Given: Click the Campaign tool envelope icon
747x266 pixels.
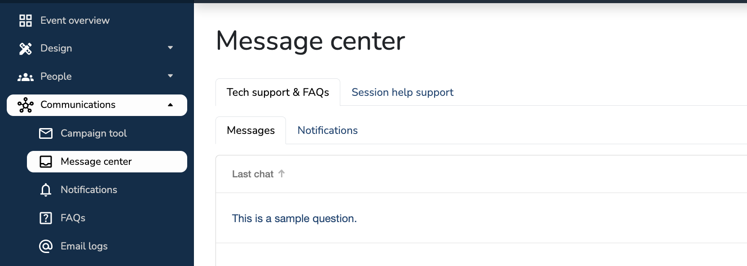Looking at the screenshot, I should tap(46, 133).
